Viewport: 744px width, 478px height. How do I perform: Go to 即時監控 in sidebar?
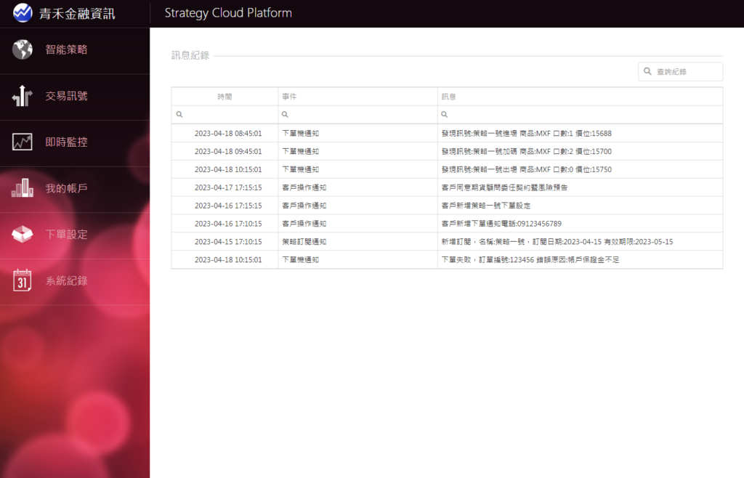click(x=75, y=142)
